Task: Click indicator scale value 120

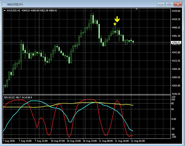Action: pyautogui.click(x=173, y=97)
